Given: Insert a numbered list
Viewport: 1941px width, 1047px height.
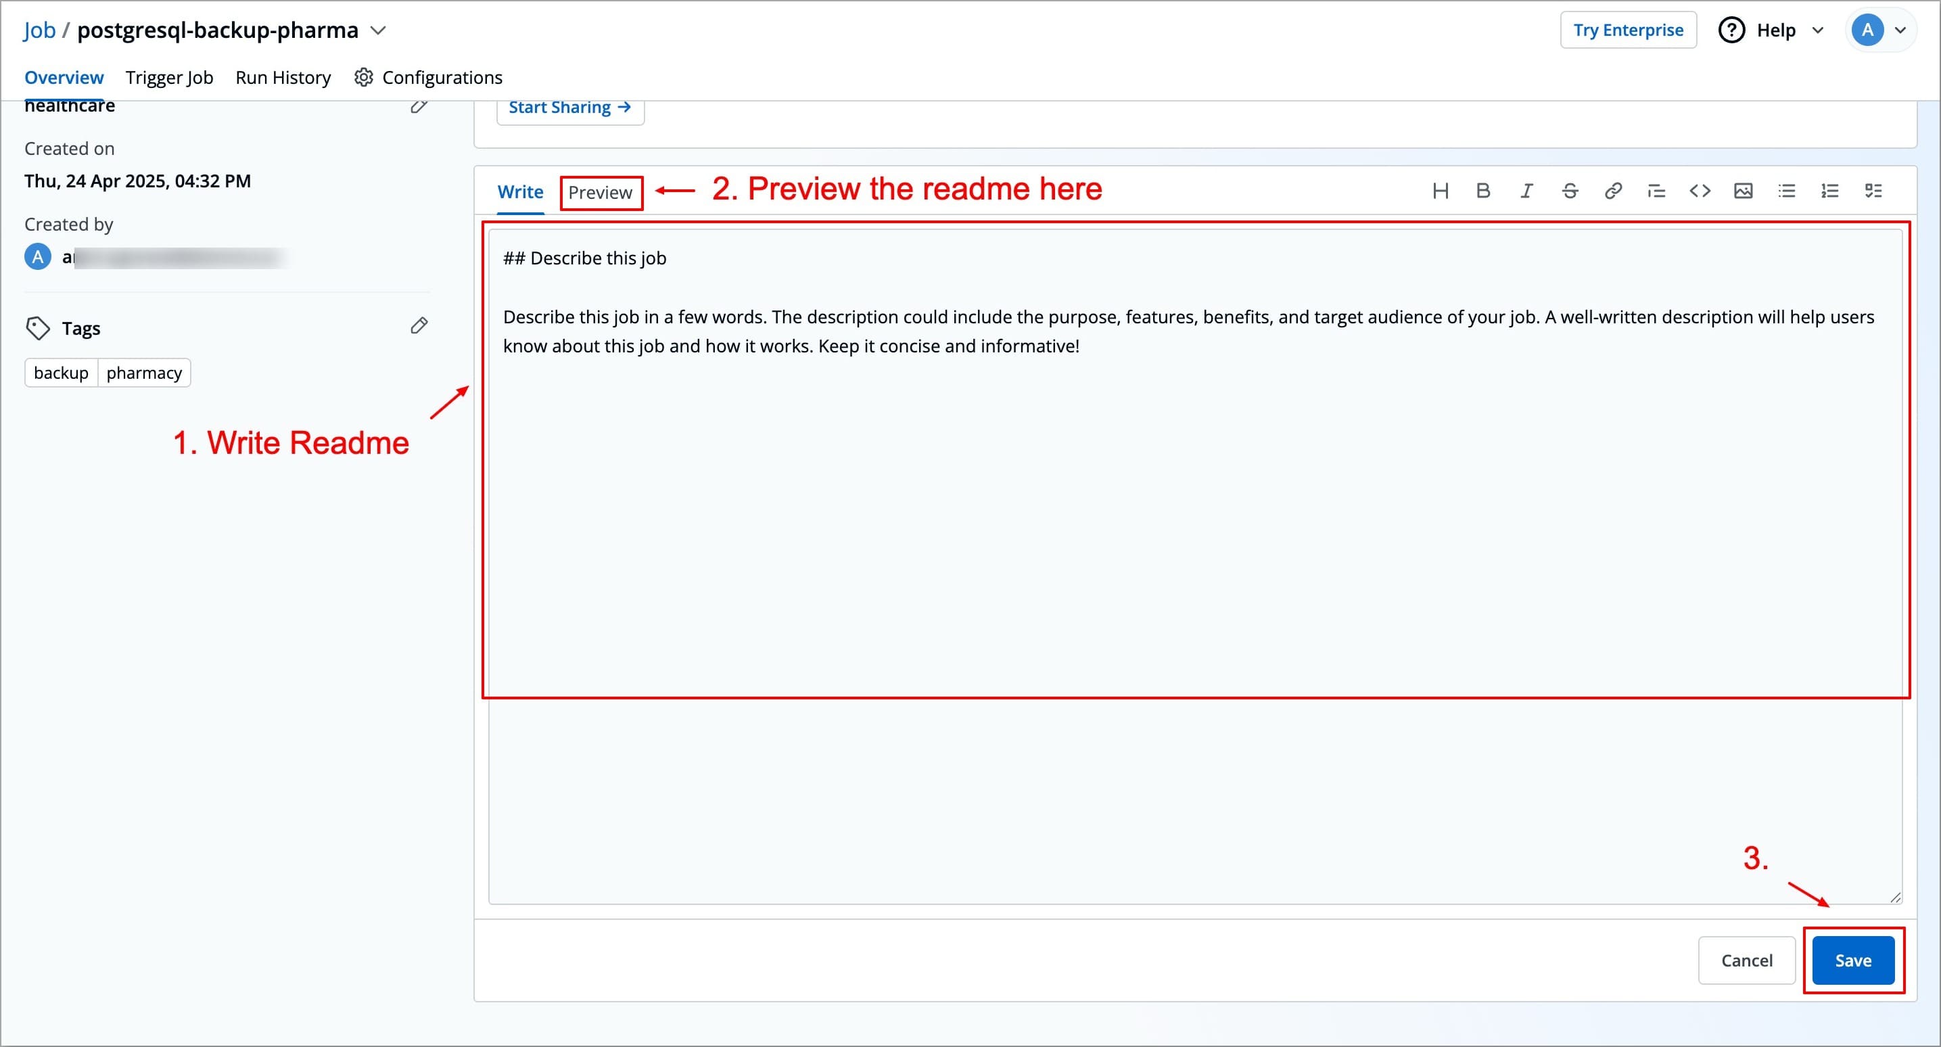Looking at the screenshot, I should point(1829,191).
